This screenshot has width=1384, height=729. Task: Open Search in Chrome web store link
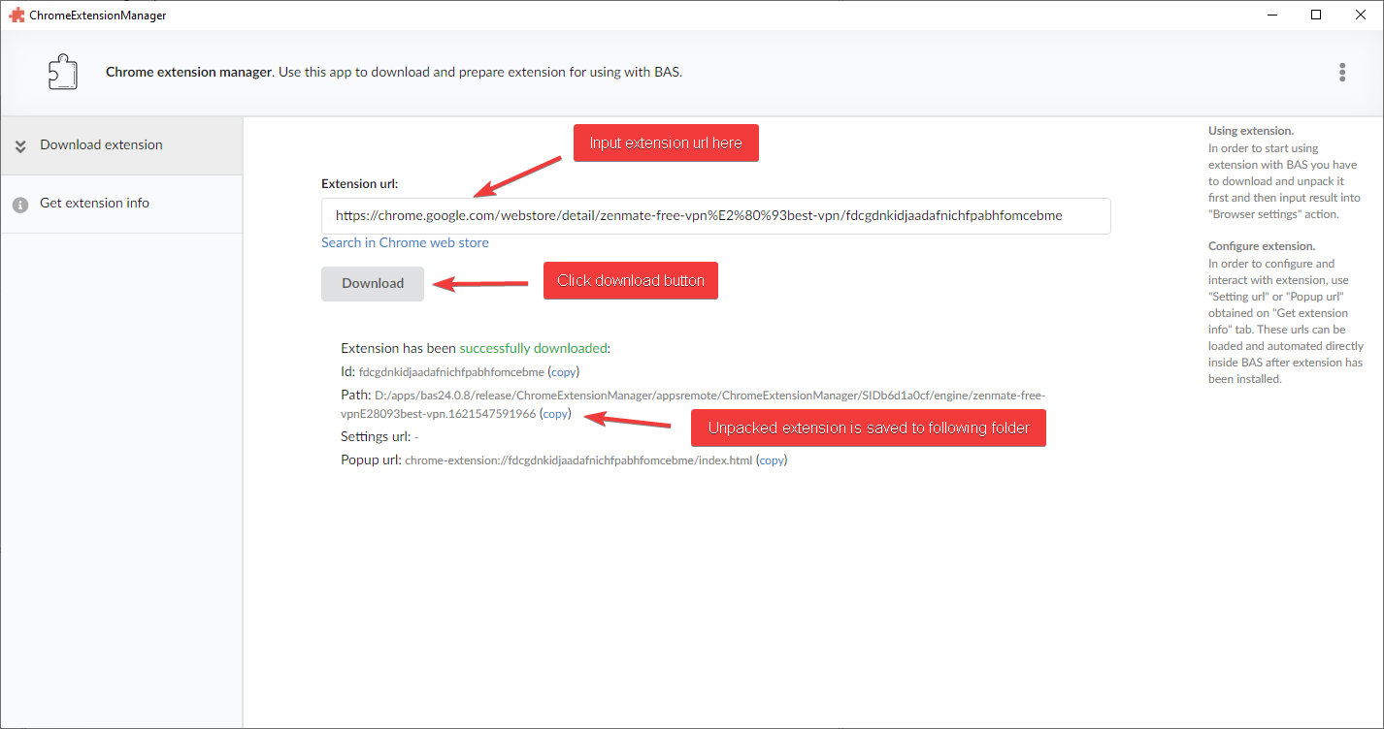[x=405, y=242]
